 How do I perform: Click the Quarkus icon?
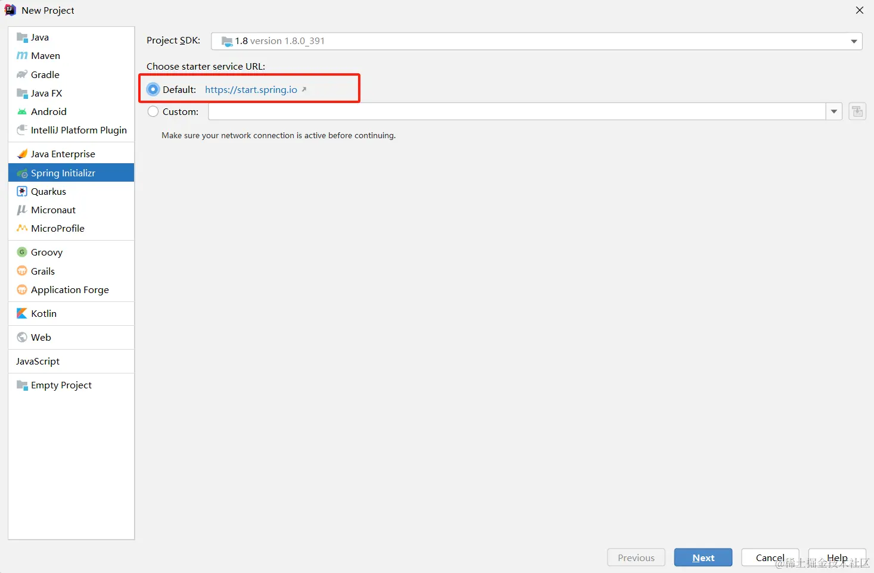coord(22,191)
